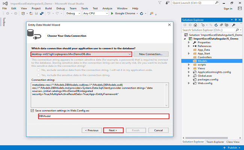
Task: Select the 'No, exclude sensitive data' radio button
Action: point(38,70)
